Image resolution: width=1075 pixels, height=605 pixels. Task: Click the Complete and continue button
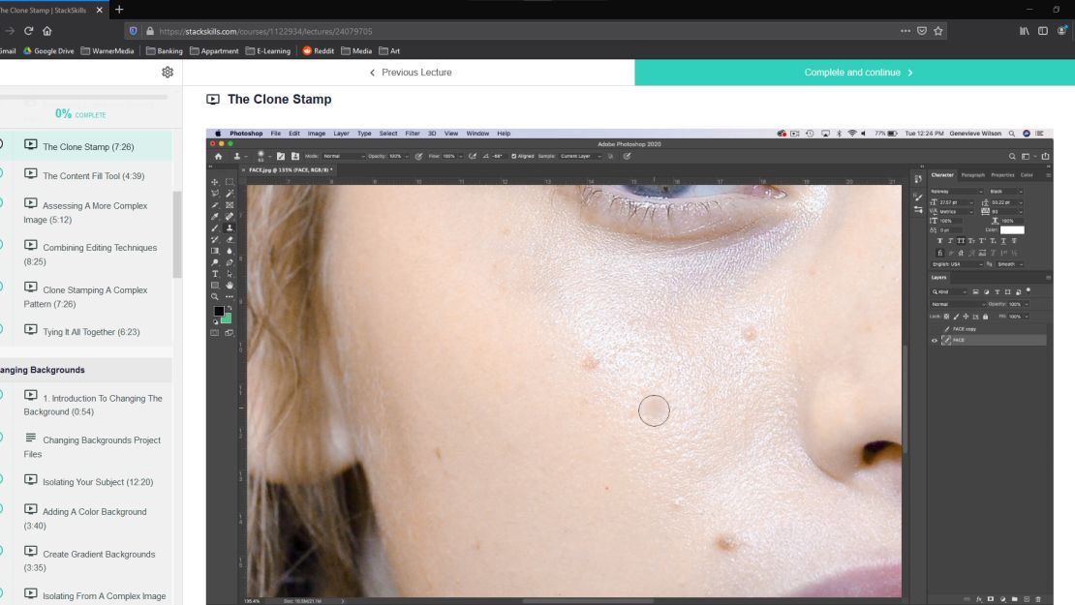pos(854,72)
